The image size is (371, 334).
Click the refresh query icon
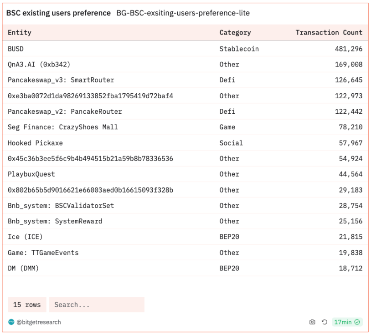click(x=324, y=322)
